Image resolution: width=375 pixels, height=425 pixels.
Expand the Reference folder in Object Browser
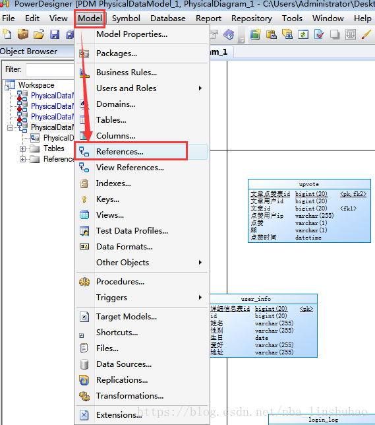tap(23, 160)
